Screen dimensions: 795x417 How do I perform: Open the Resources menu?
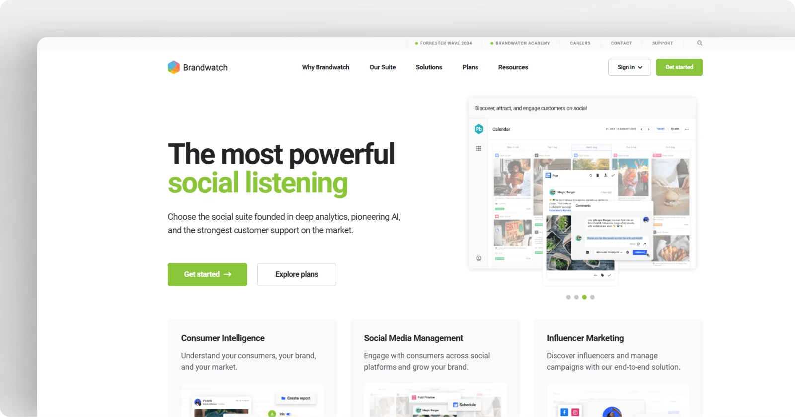coord(513,67)
